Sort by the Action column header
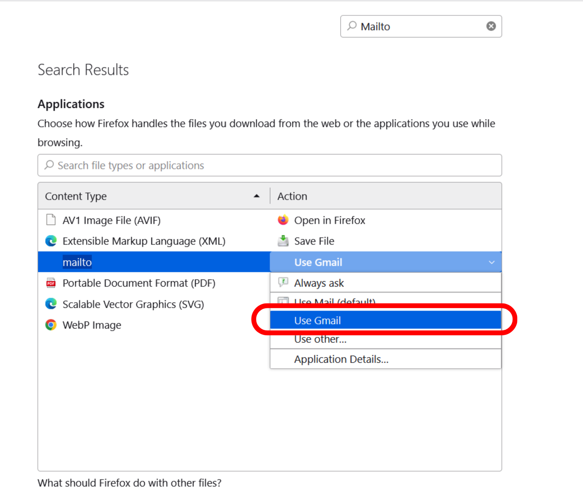 292,196
